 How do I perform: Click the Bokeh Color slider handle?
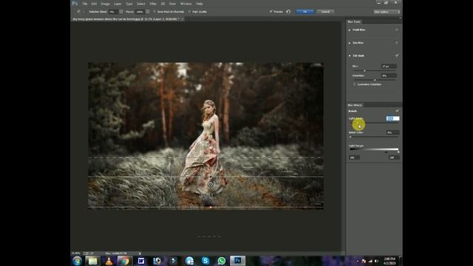tap(350, 137)
